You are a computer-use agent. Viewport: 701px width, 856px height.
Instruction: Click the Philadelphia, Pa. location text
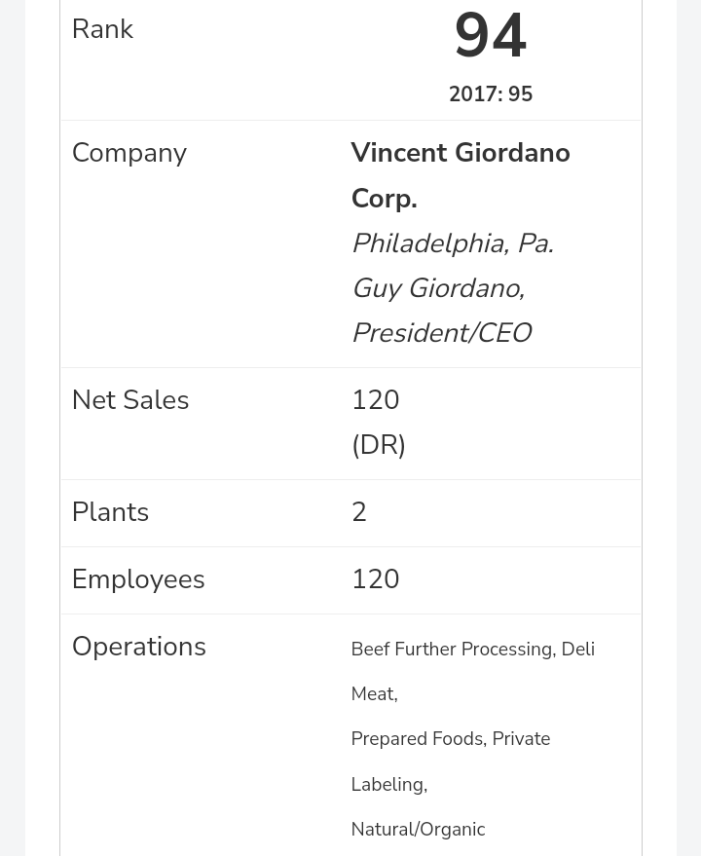click(x=452, y=243)
